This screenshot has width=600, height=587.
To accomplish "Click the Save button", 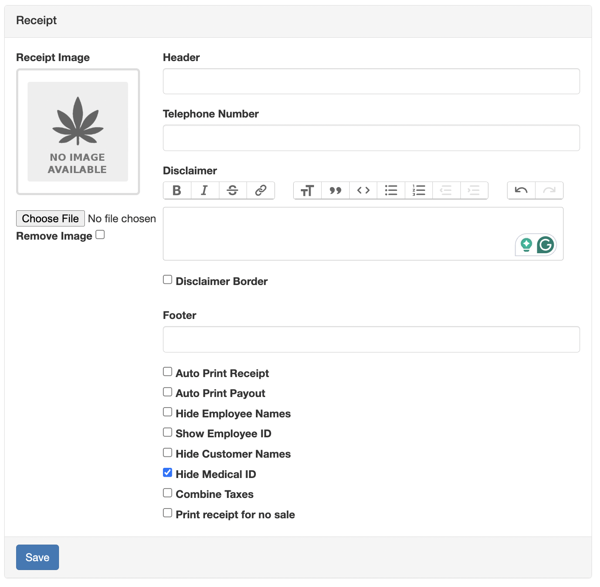I will tap(37, 557).
